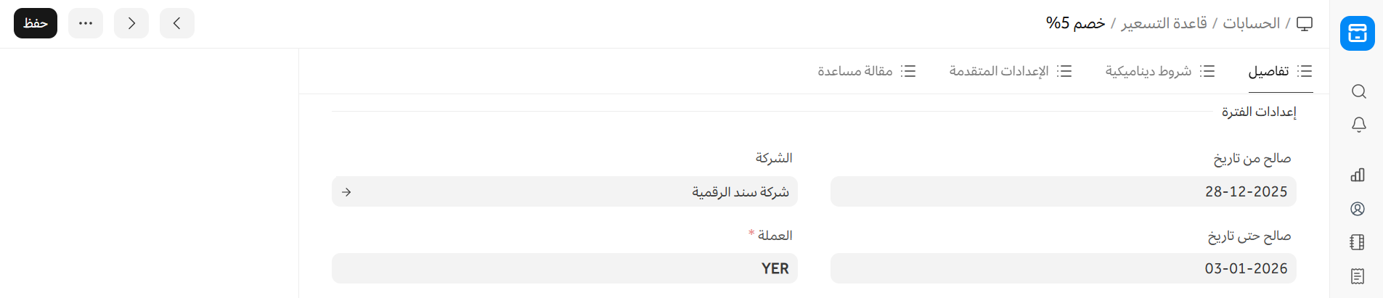Click the receipt document icon in sidebar
The height and width of the screenshot is (298, 1383).
point(1358,276)
